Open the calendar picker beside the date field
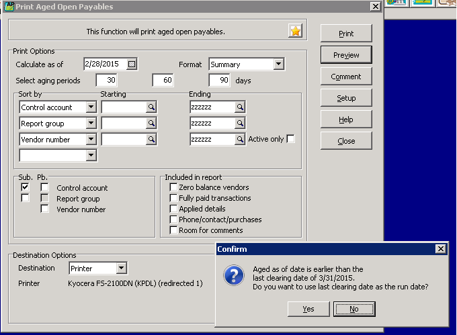Viewport: 457px width, 335px height. (x=132, y=64)
